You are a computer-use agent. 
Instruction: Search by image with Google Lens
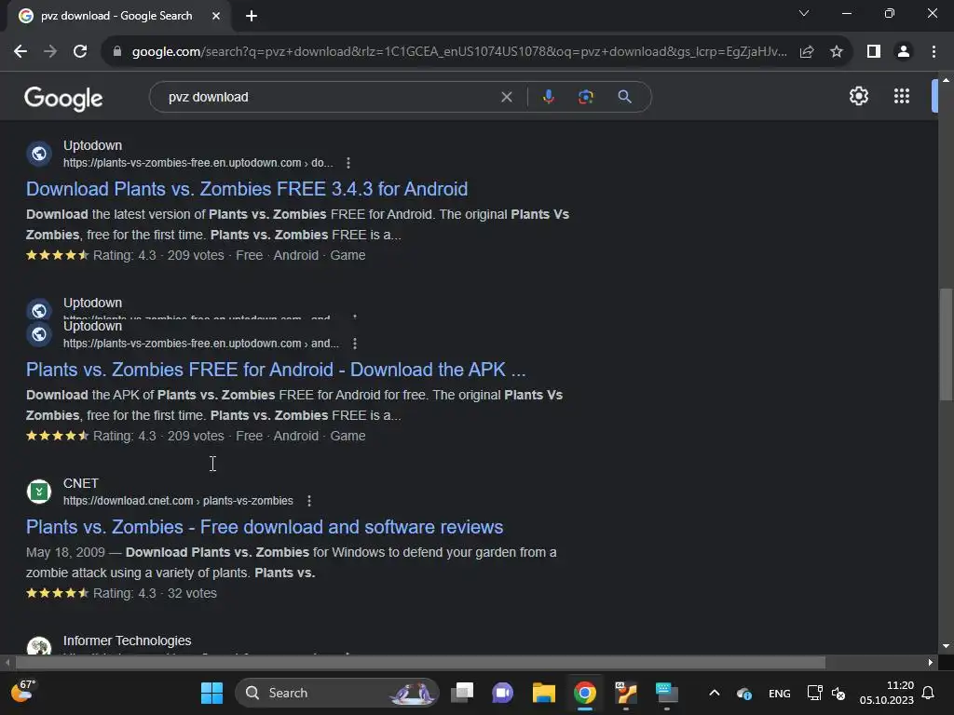pyautogui.click(x=585, y=97)
